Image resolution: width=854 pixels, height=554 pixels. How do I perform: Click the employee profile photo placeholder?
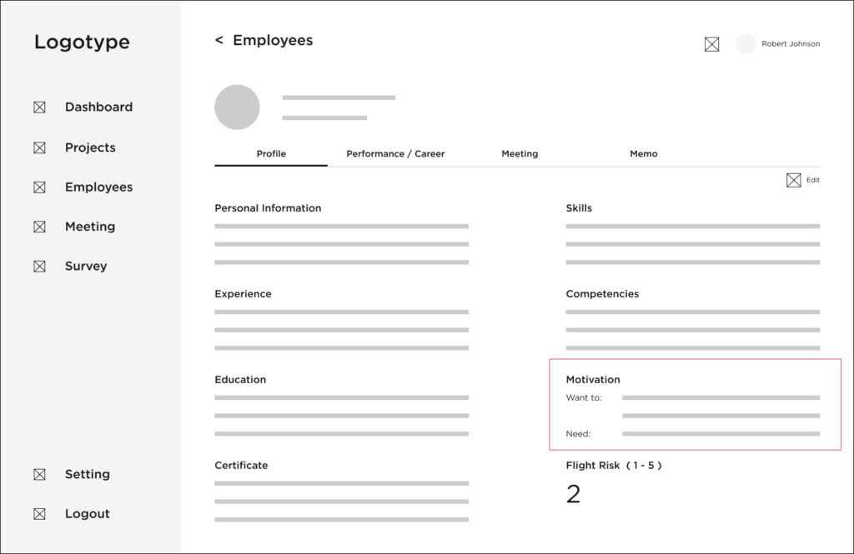[x=237, y=107]
